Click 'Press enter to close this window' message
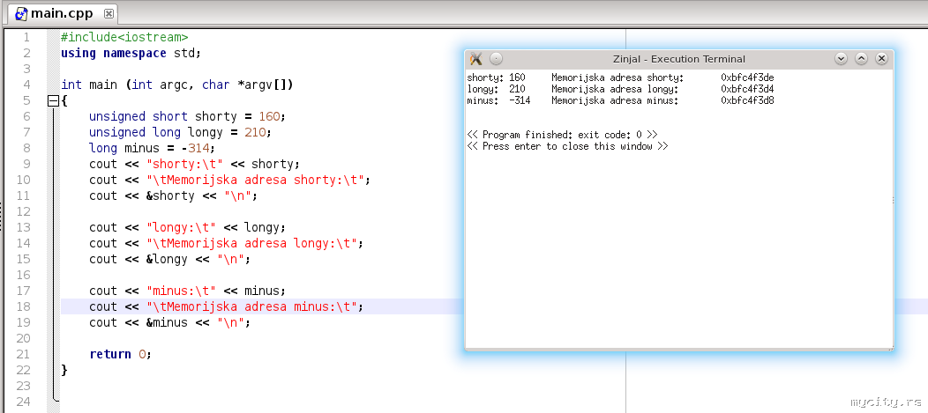Image resolution: width=928 pixels, height=413 pixels. click(x=567, y=146)
